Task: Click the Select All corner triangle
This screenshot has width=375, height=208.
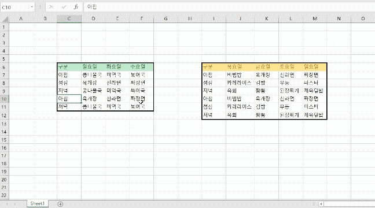Action: 5,18
